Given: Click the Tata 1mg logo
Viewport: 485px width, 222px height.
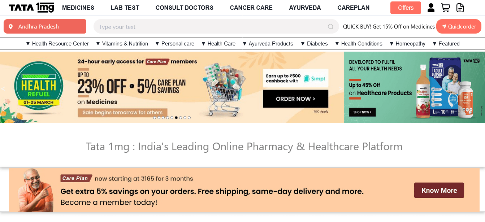Looking at the screenshot, I should [x=31, y=8].
